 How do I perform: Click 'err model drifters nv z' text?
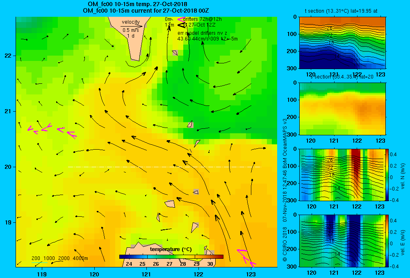pos(202,33)
